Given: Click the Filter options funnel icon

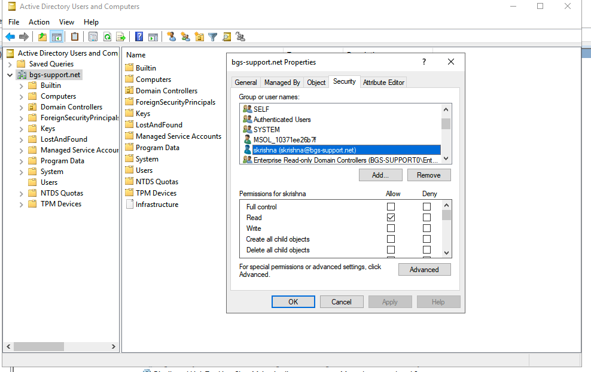Looking at the screenshot, I should [x=212, y=37].
